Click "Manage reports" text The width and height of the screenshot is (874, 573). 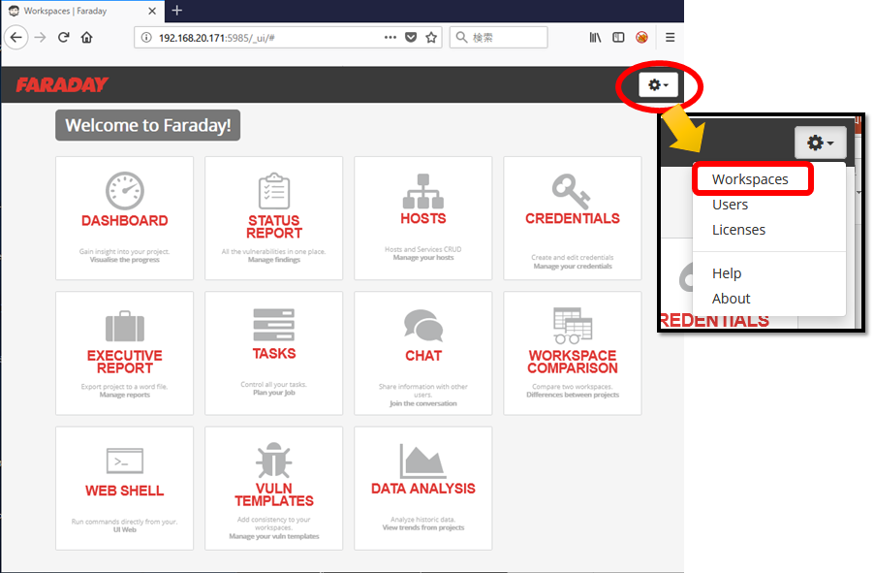(125, 395)
